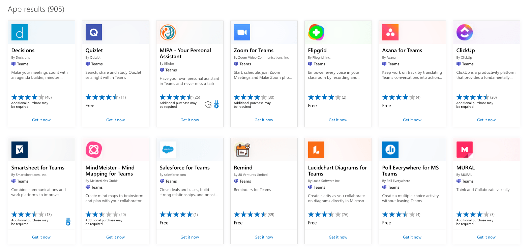Select the MindMeister mind mapping logo
Screen dimensions: 529x252
click(x=93, y=149)
